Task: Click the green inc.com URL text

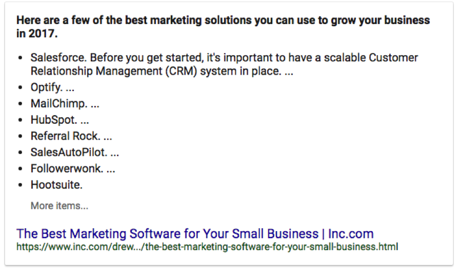Action: tap(207, 247)
